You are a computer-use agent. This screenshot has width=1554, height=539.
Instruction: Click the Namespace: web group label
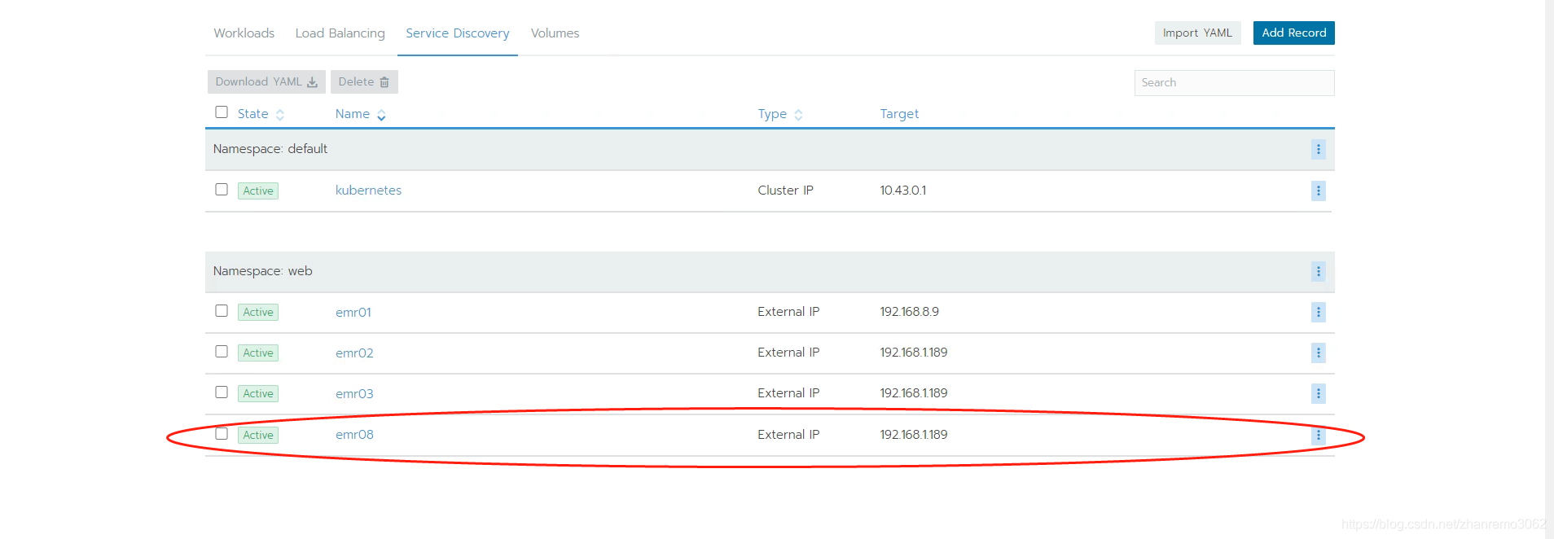[x=262, y=271]
